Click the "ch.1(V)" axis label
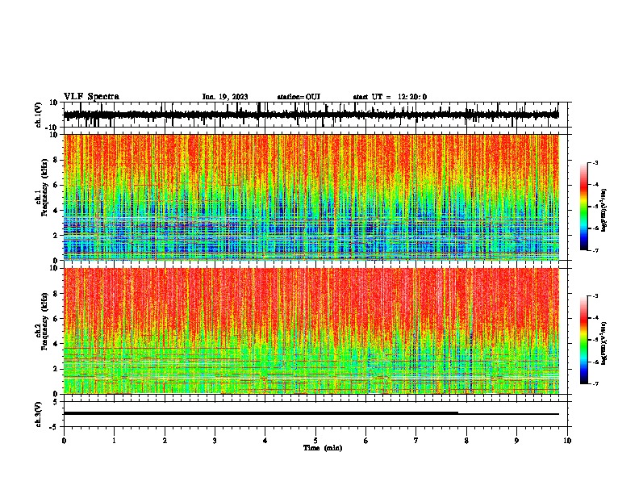639x494 pixels. click(x=39, y=115)
